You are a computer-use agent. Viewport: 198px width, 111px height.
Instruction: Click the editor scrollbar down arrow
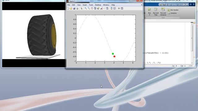point(192,63)
